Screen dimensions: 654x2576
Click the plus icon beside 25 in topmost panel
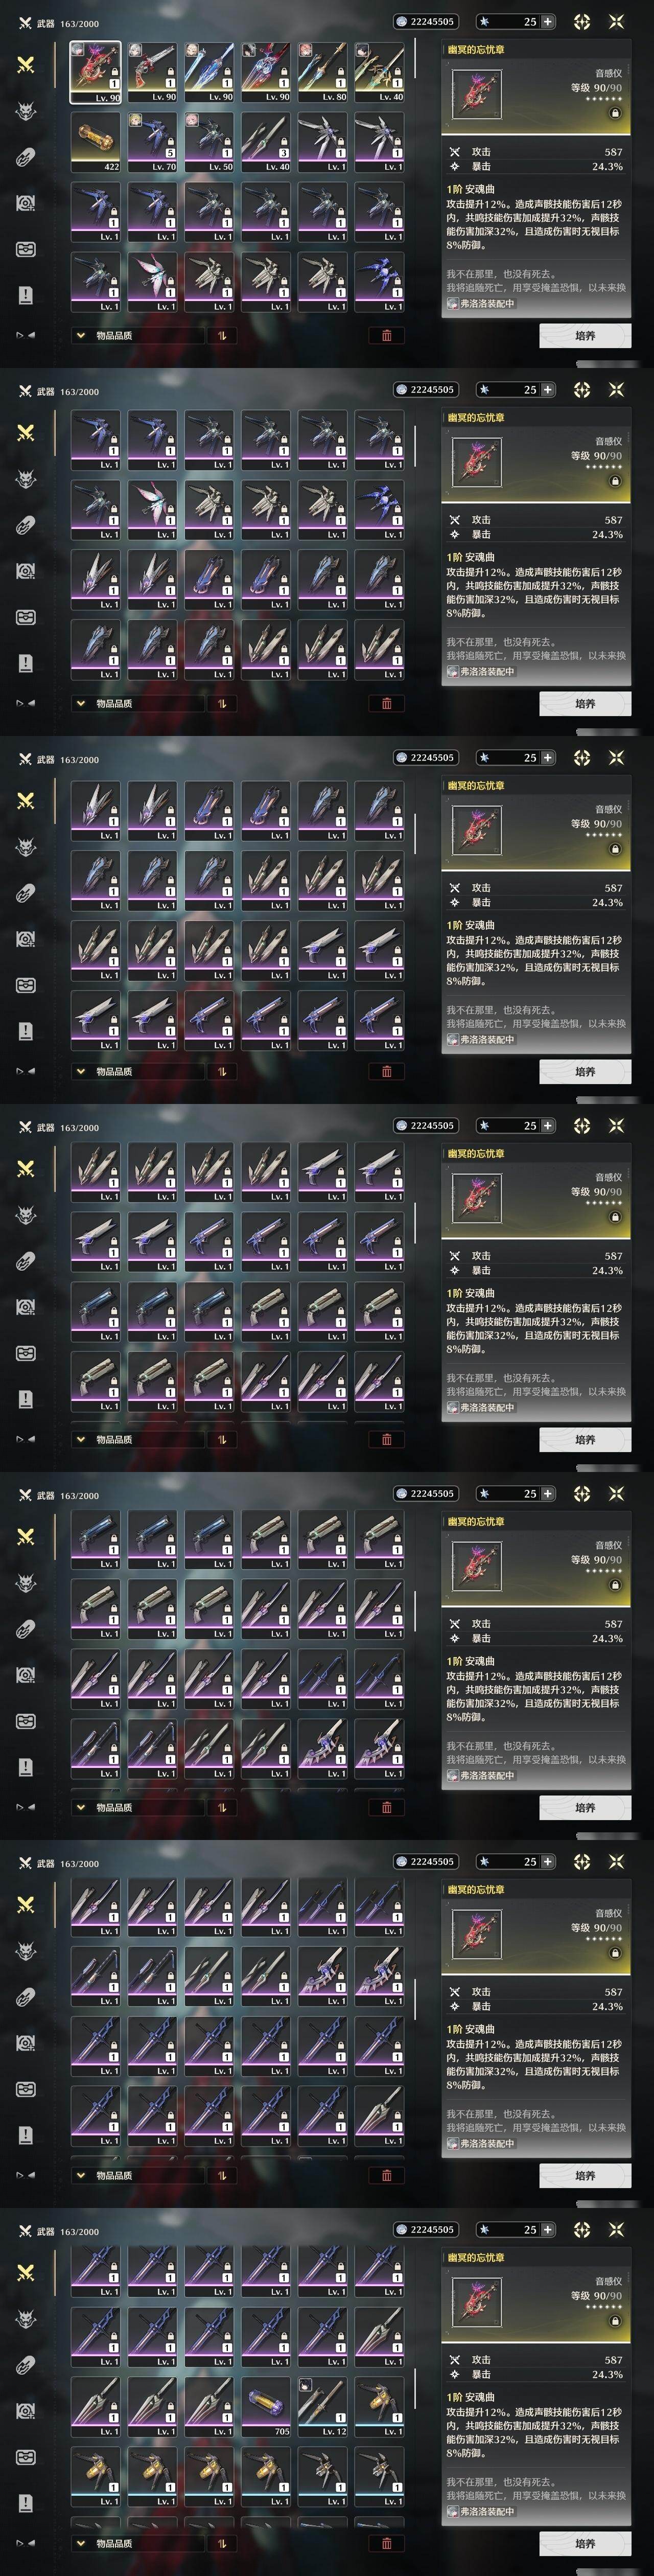547,21
